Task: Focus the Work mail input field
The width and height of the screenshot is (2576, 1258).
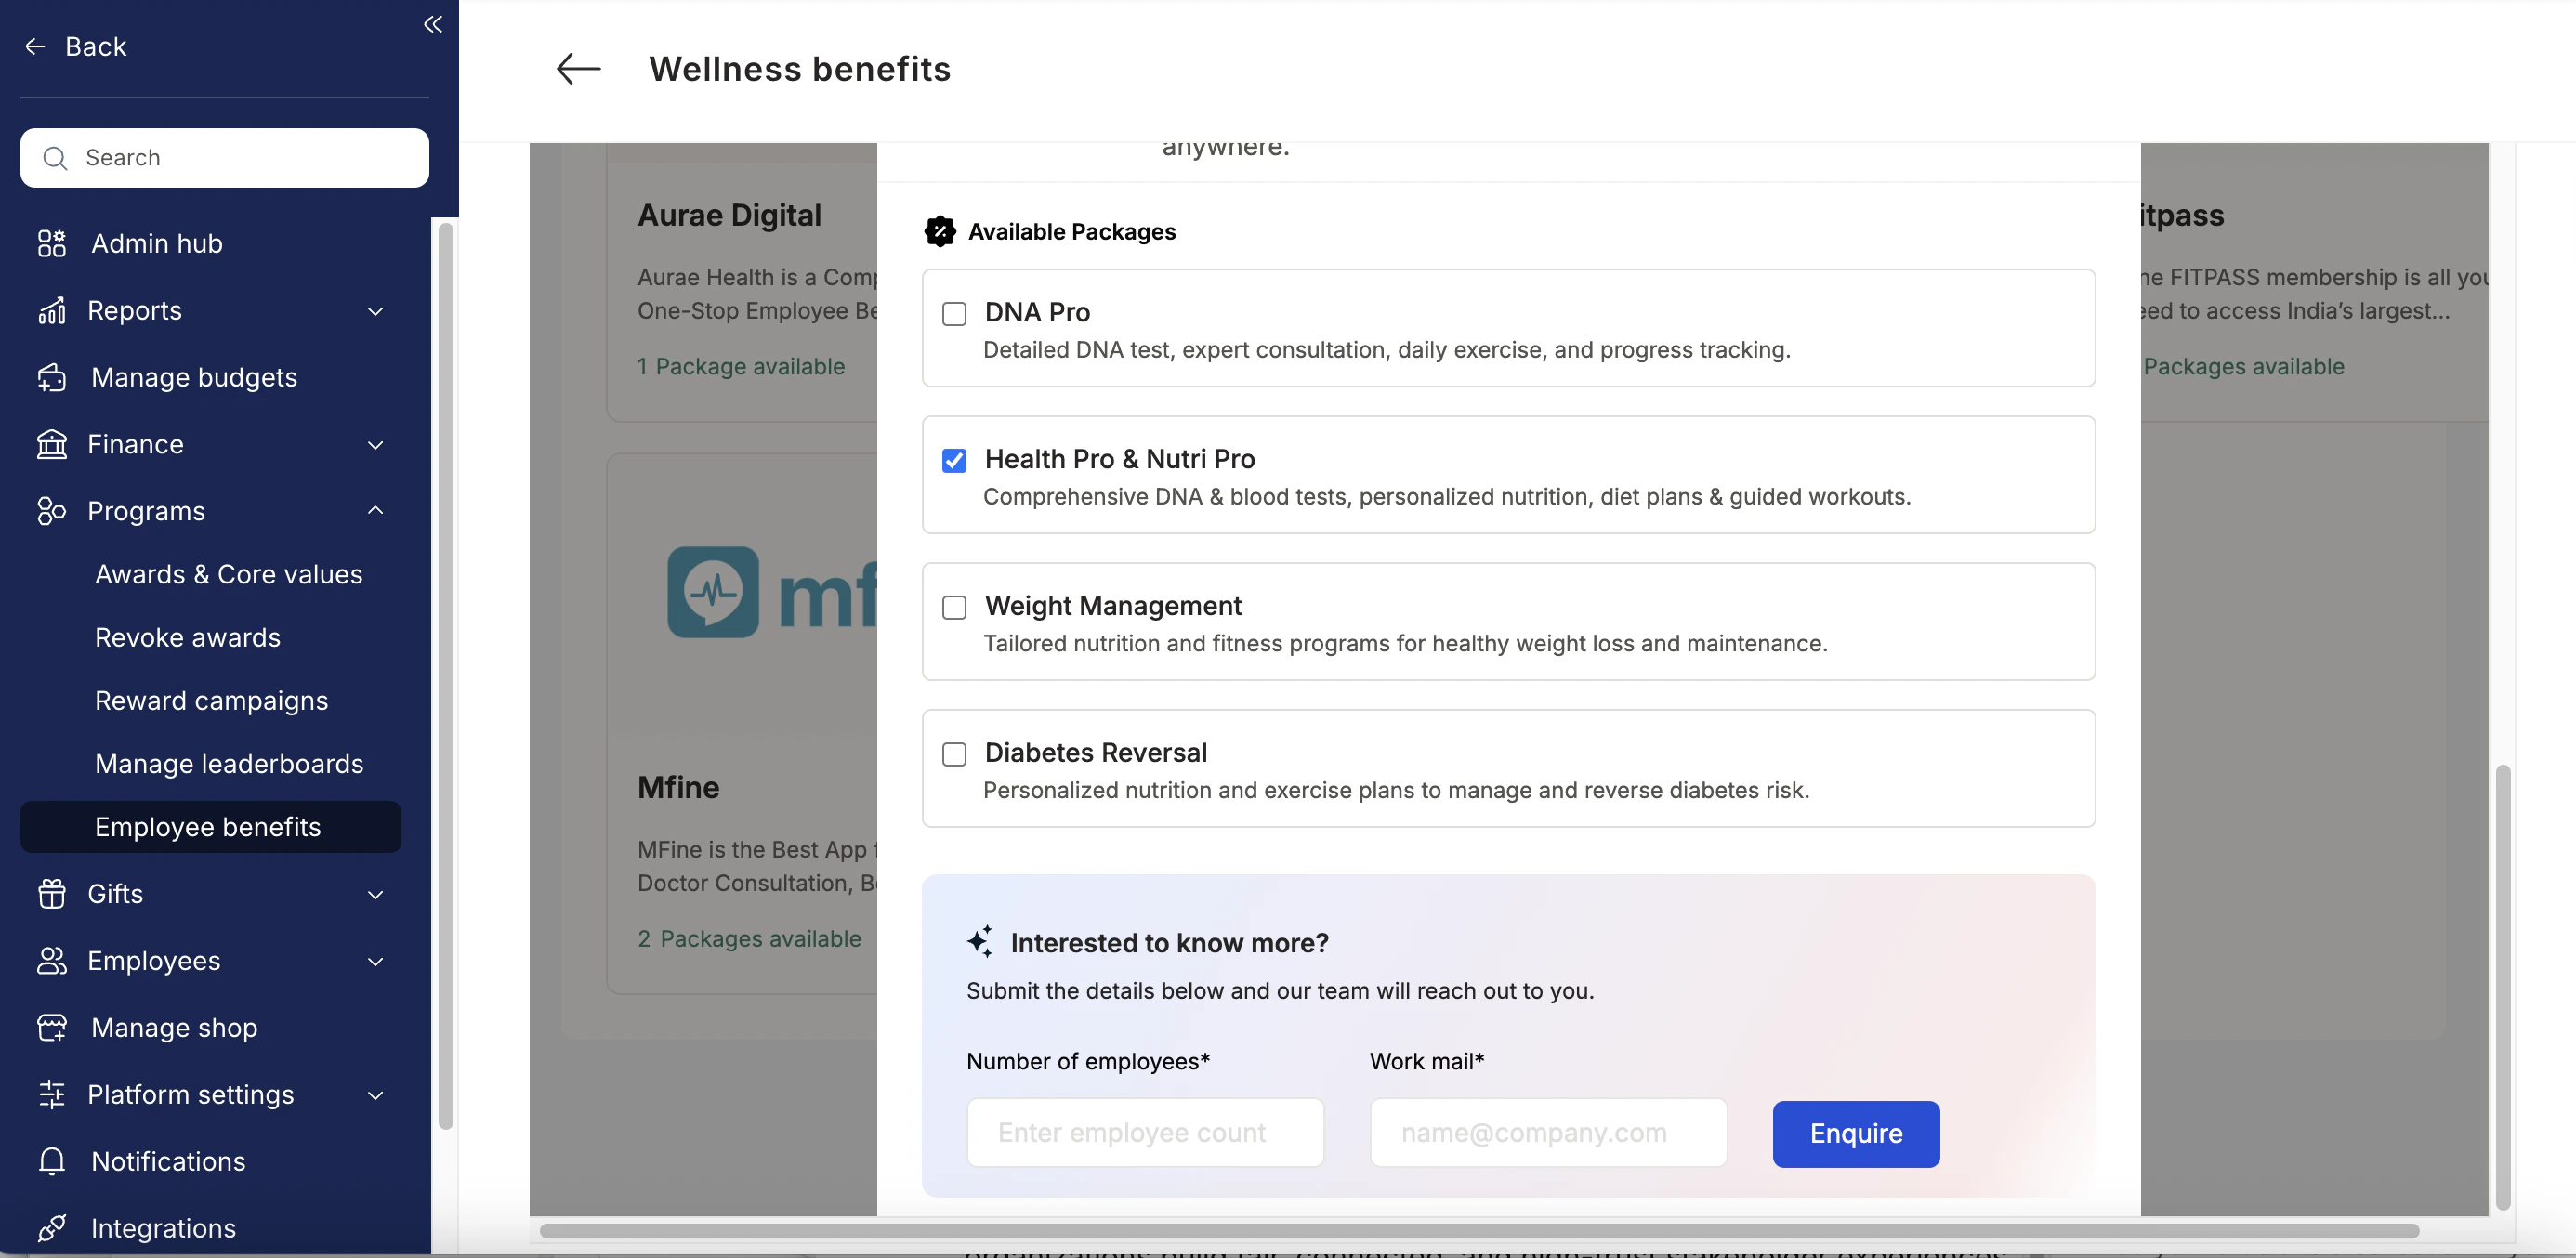Action: point(1548,1133)
